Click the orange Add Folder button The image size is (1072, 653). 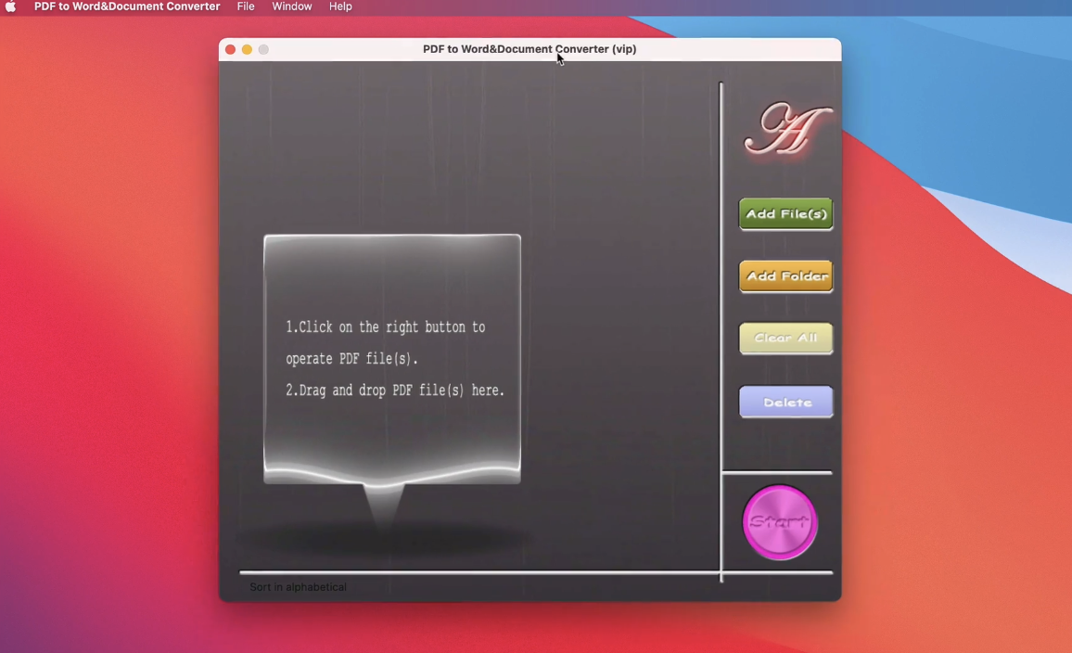pos(785,276)
